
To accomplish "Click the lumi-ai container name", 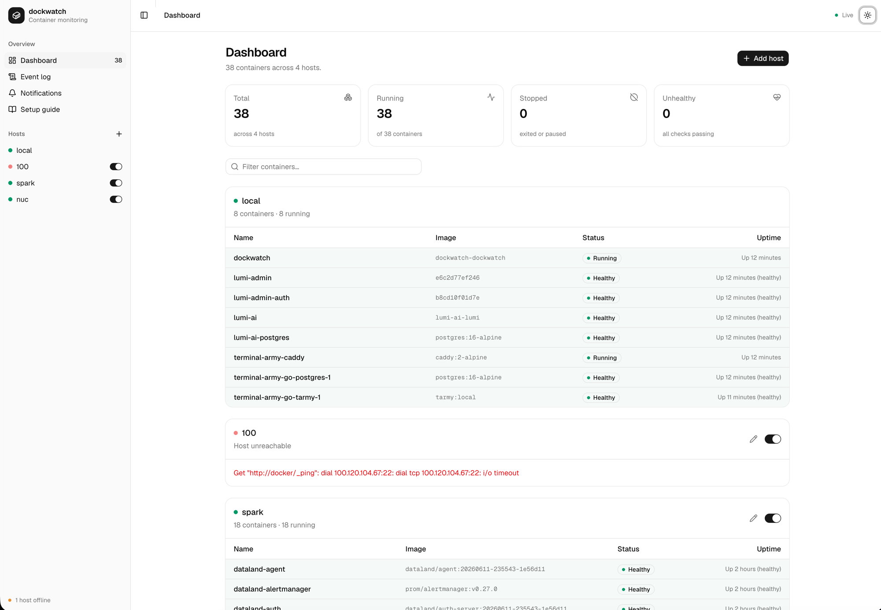I will tap(245, 317).
